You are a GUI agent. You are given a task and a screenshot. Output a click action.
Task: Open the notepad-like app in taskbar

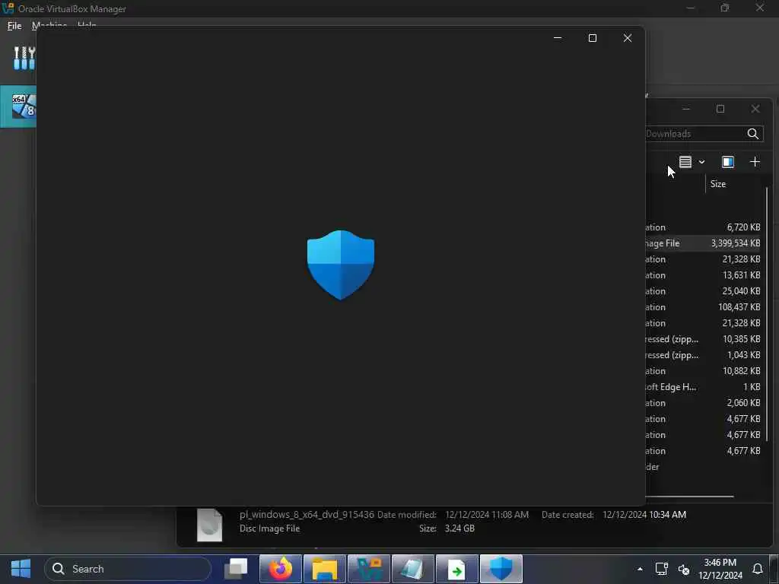pos(413,569)
